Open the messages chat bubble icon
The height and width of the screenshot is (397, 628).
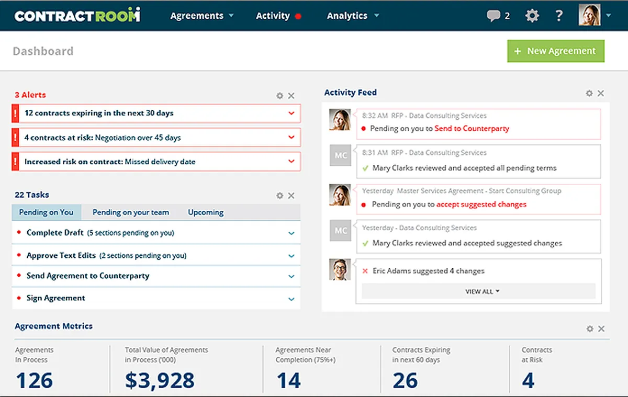pyautogui.click(x=494, y=16)
